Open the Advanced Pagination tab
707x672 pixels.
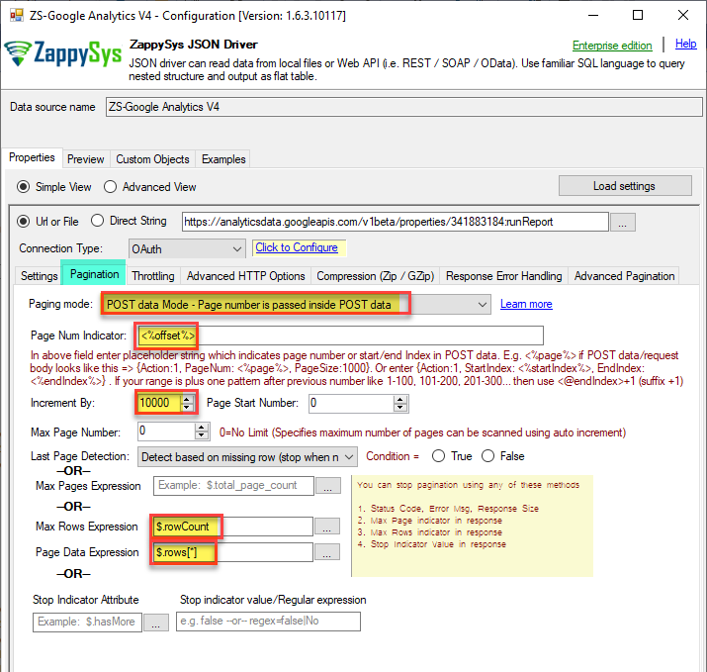click(x=625, y=276)
